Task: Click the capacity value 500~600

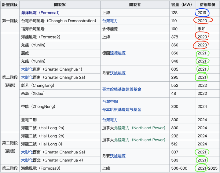Action: (x=179, y=168)
